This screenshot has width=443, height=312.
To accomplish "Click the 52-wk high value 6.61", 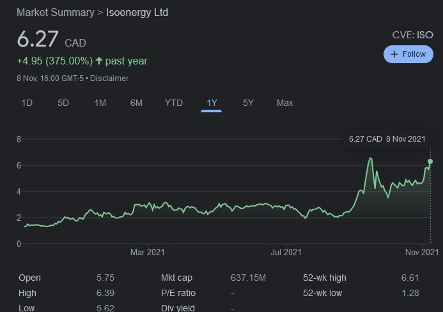I will tap(410, 278).
